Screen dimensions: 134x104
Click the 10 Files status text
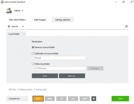click(13, 90)
